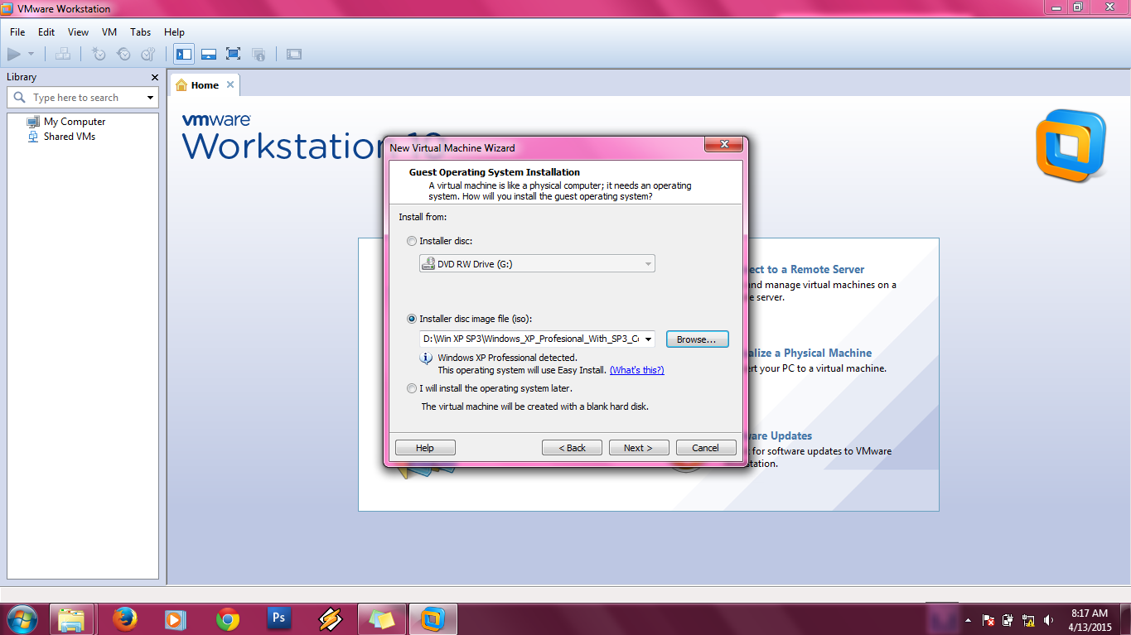Click the power/battery tray icon

tap(1008, 620)
